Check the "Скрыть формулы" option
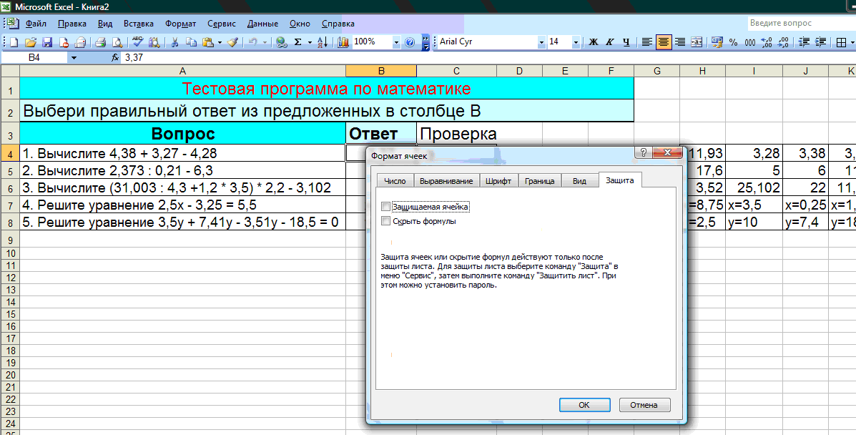Viewport: 856px width, 435px height. tap(386, 222)
